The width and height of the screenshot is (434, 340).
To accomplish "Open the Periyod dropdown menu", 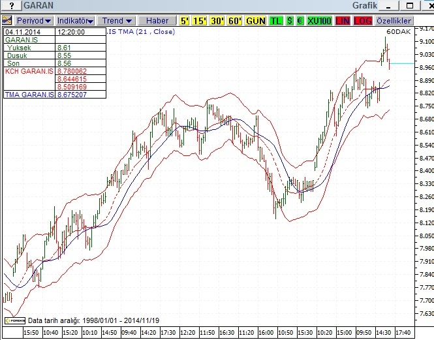I will click(x=33, y=21).
